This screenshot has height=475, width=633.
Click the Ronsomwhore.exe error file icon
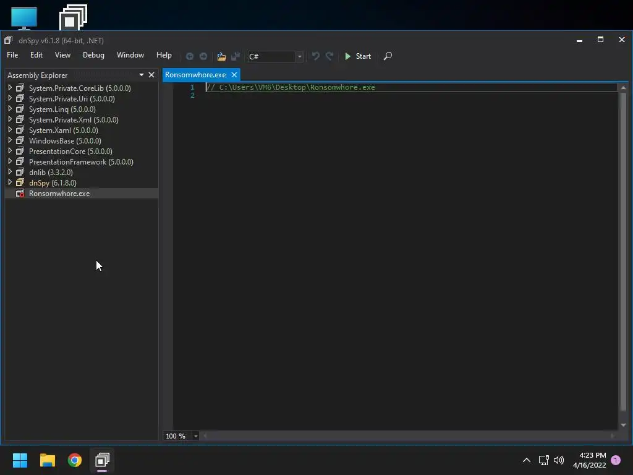pos(20,194)
